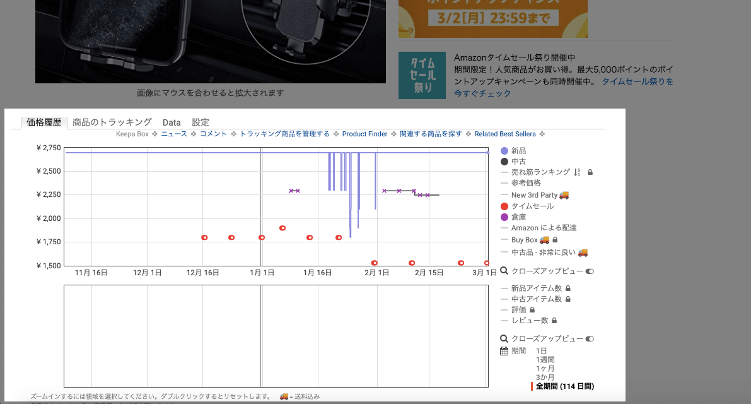The height and width of the screenshot is (404, 751).
Task: Click the truck icon next to New 3rd Party
Action: click(x=564, y=195)
